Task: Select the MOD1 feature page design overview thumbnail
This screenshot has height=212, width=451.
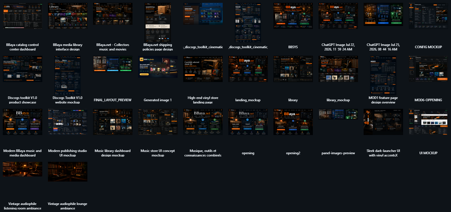Action: [x=383, y=76]
